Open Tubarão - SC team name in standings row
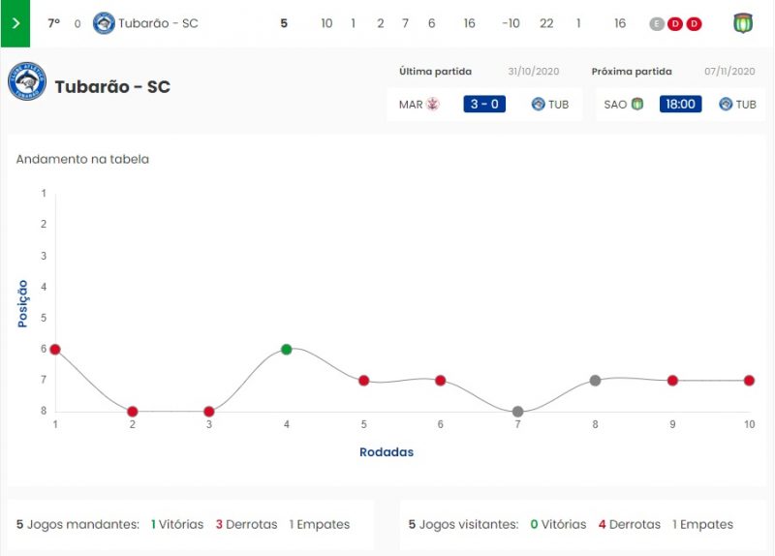The width and height of the screenshot is (775, 556). tap(158, 23)
